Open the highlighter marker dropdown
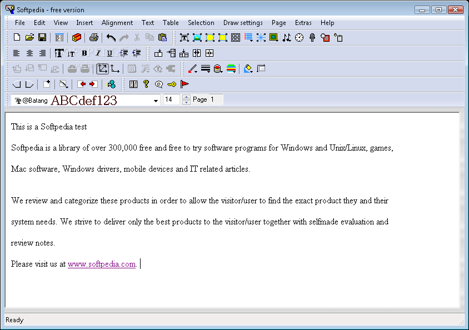469x330 pixels. click(248, 69)
